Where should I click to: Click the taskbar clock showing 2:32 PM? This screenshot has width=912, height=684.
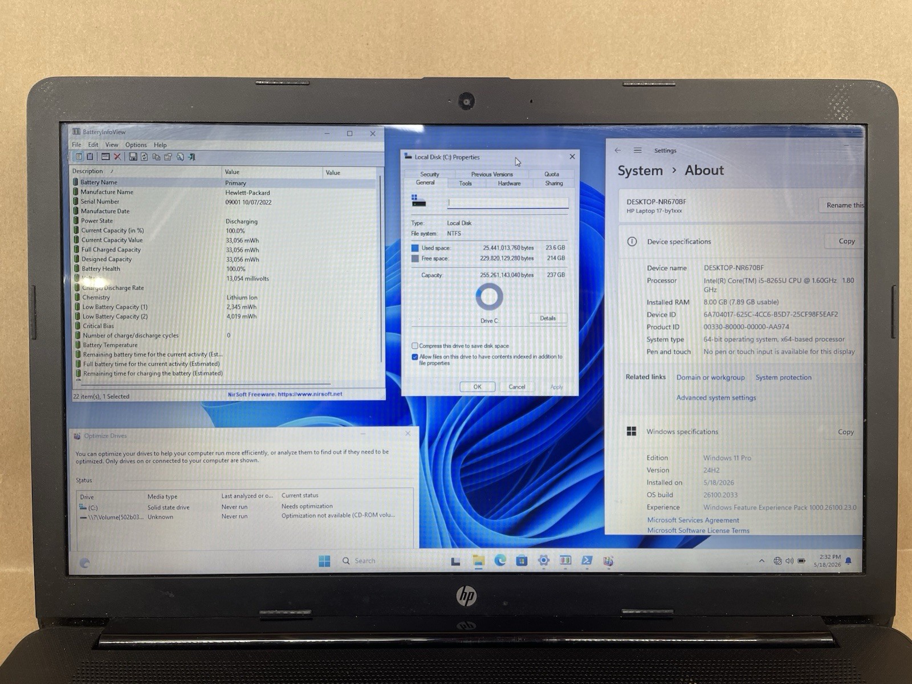click(827, 561)
